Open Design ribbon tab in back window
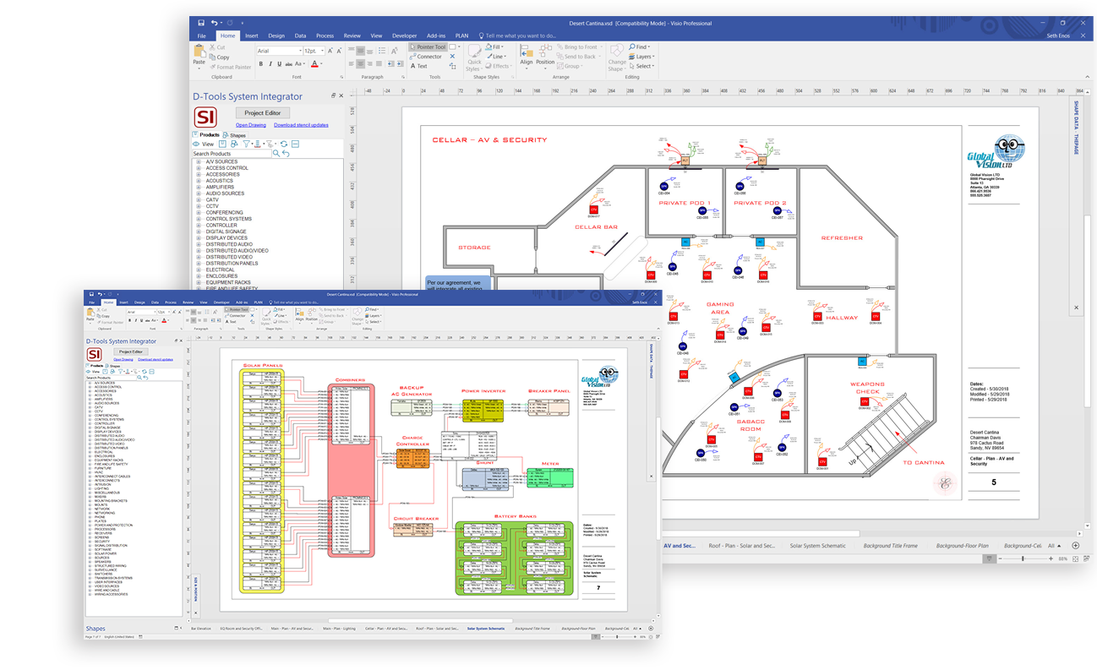 pos(276,36)
